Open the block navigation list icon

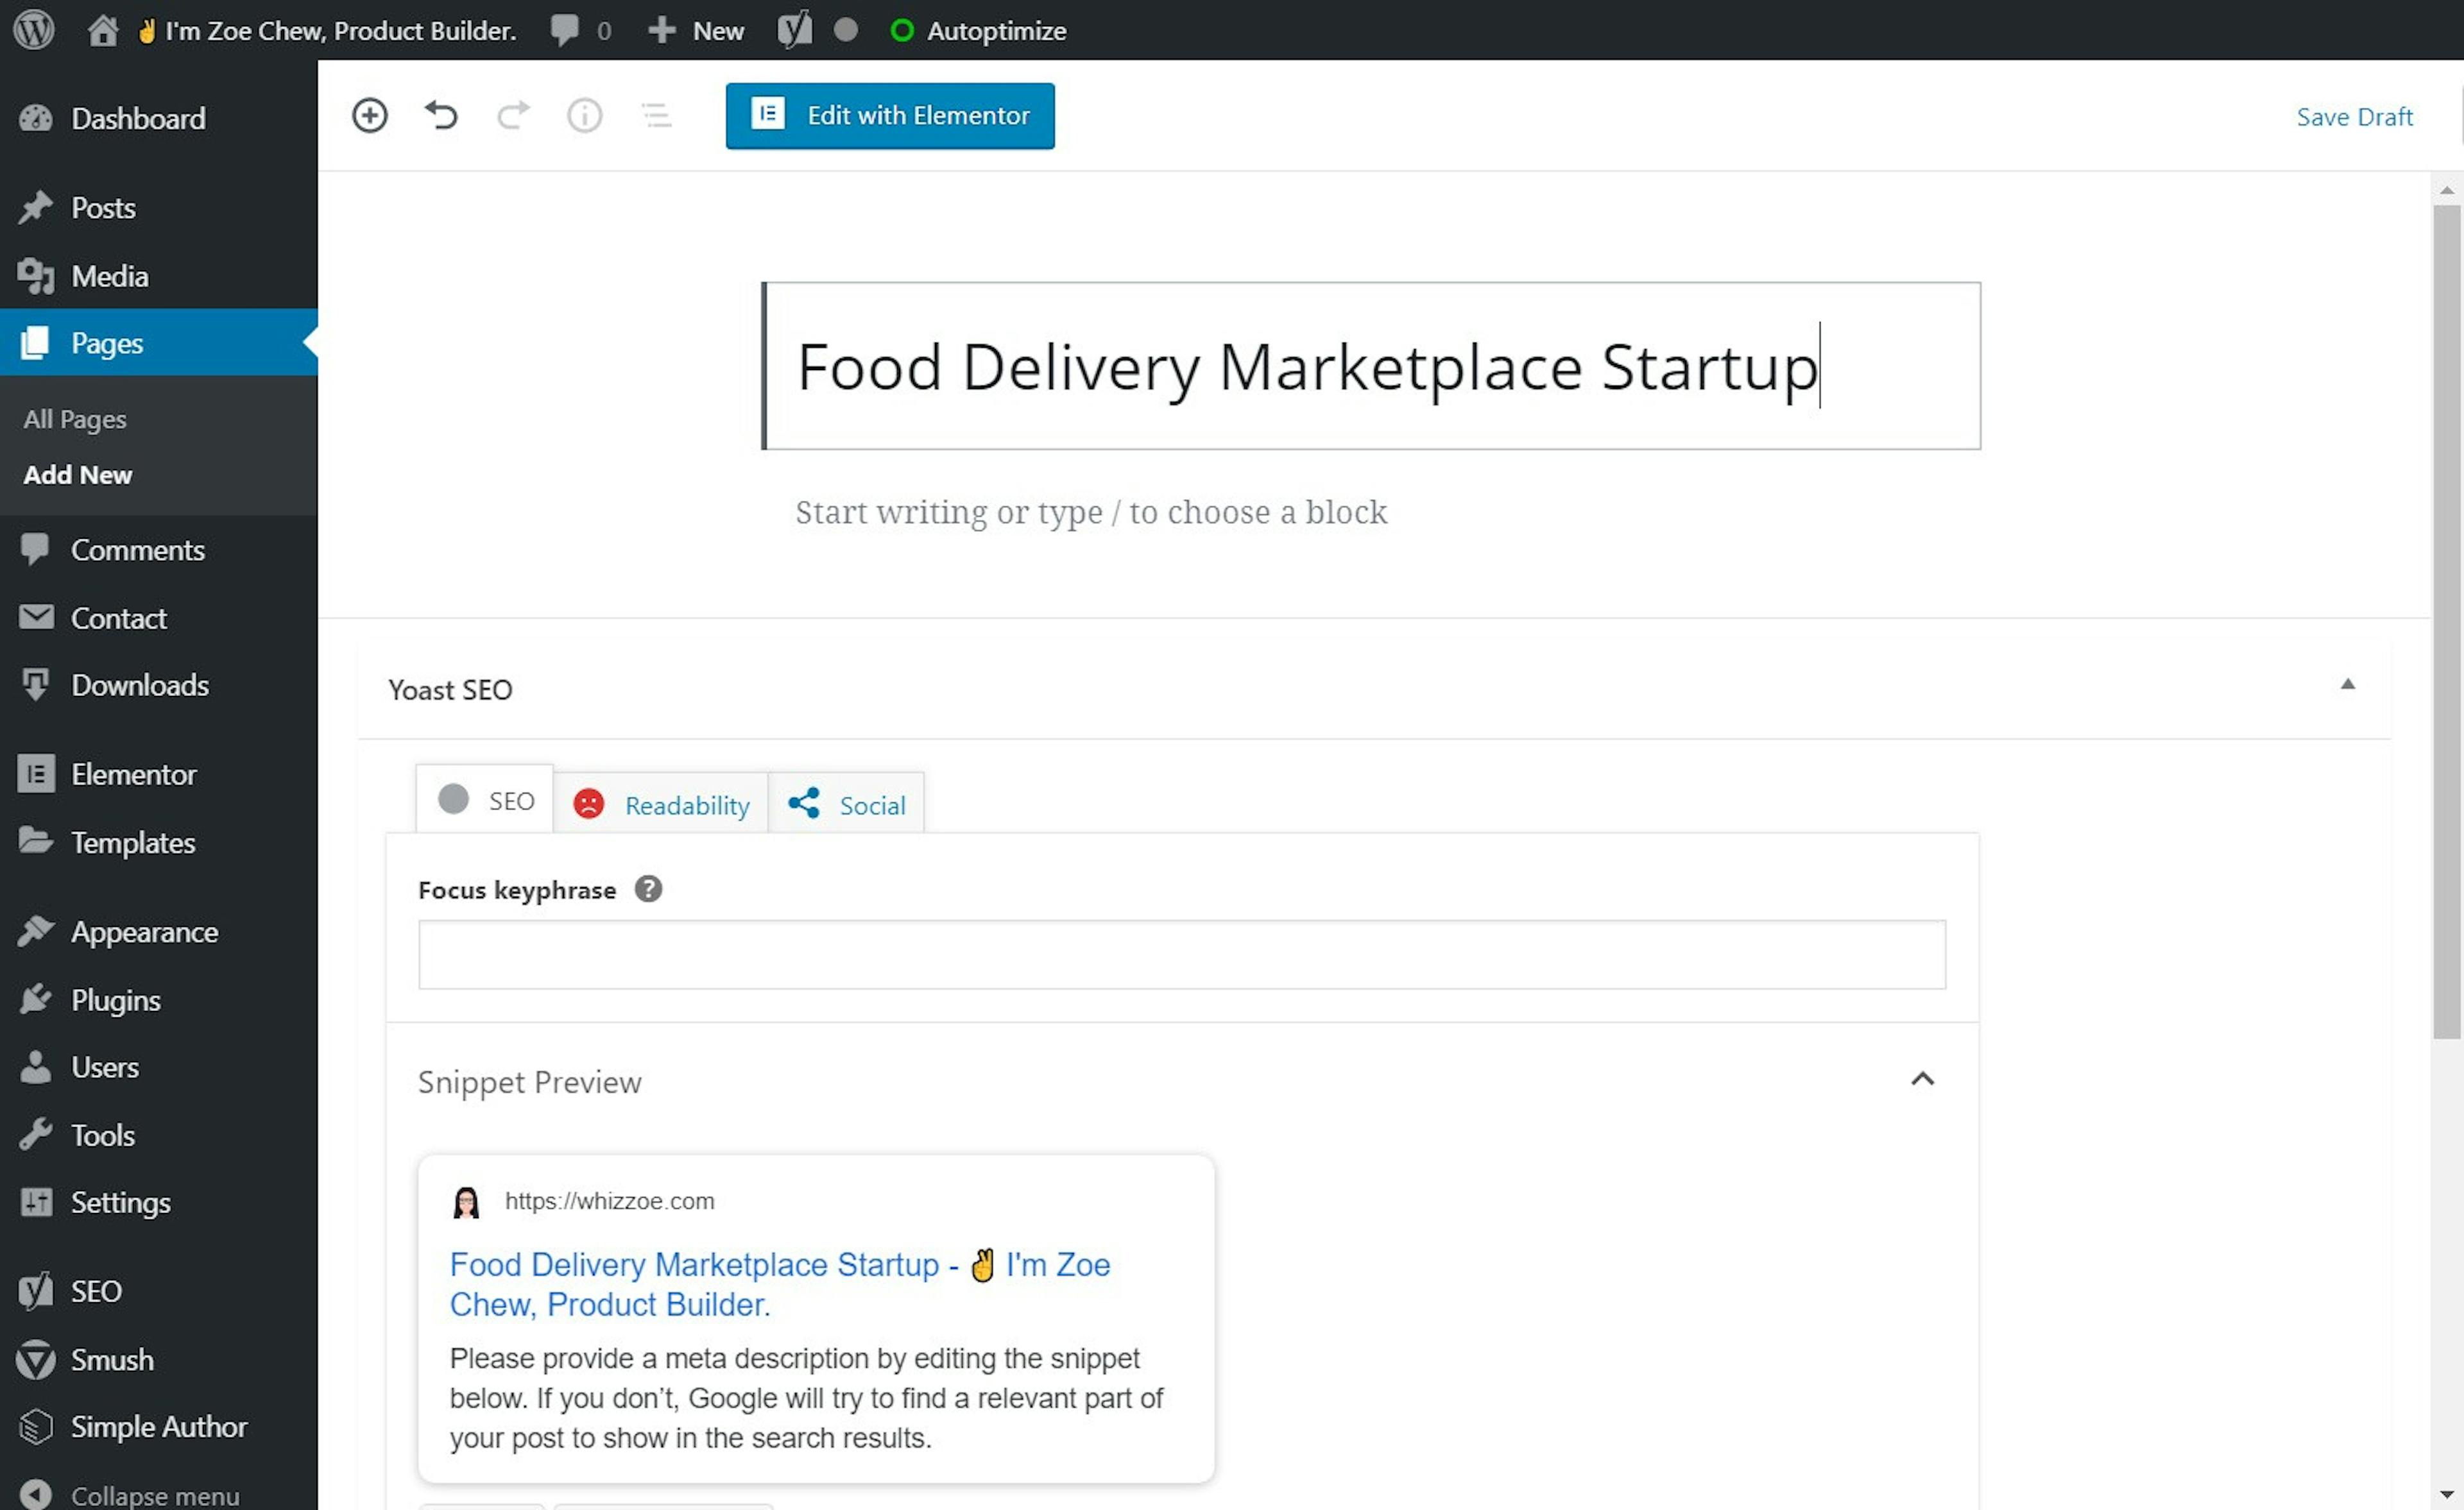(x=656, y=115)
